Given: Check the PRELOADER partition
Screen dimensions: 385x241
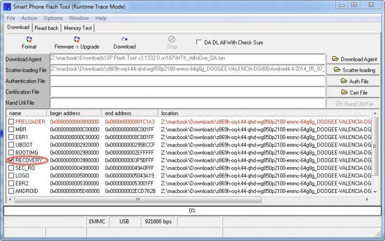Looking at the screenshot, I should pos(11,122).
